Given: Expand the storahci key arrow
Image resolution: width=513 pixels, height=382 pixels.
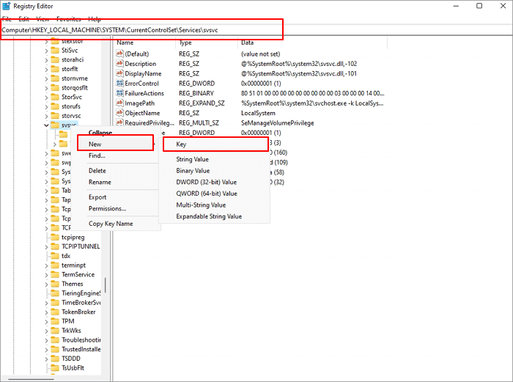Looking at the screenshot, I should (x=45, y=60).
